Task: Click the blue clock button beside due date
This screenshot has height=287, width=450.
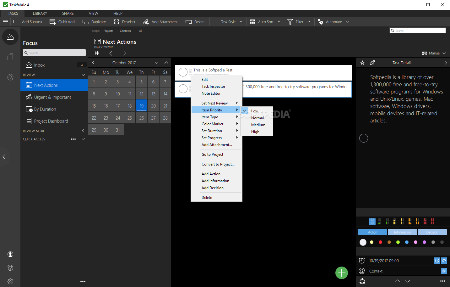Action: [x=437, y=261]
